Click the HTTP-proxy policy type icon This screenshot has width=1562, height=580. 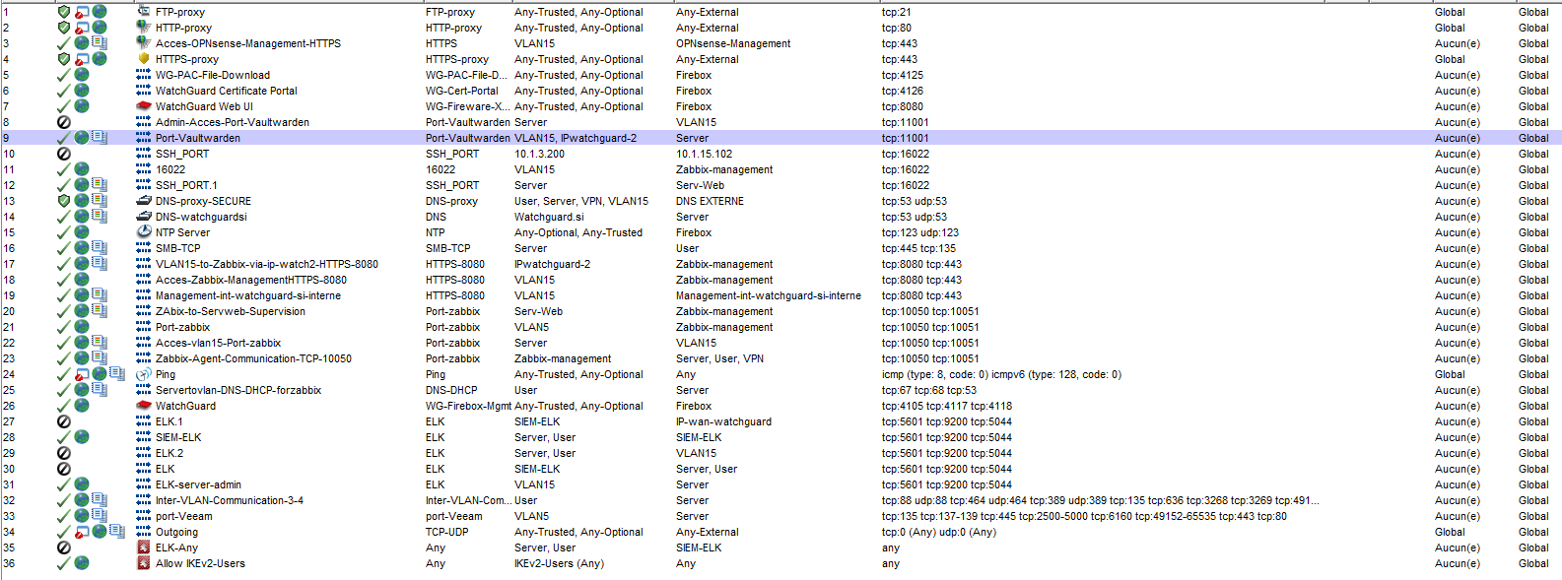(x=144, y=28)
